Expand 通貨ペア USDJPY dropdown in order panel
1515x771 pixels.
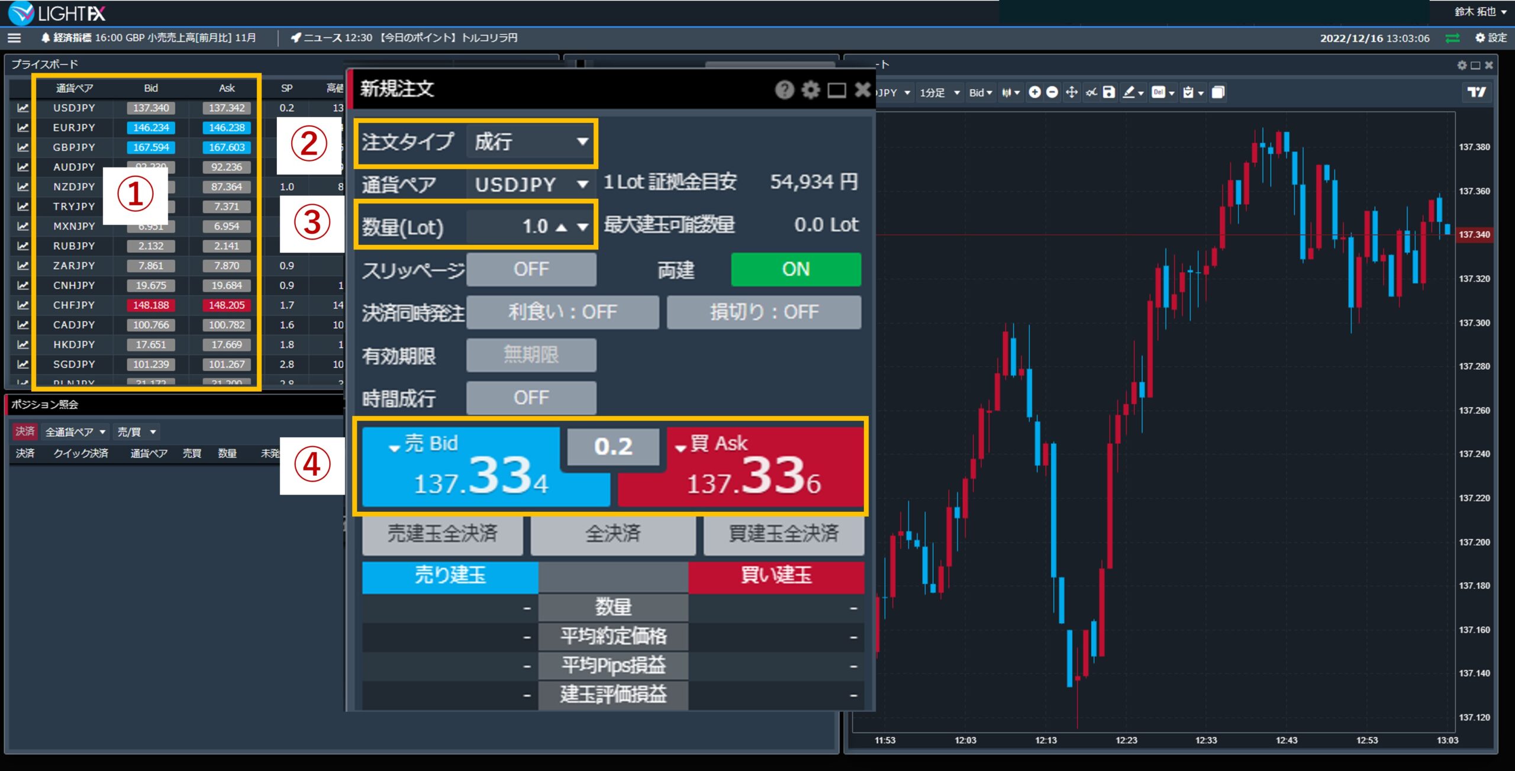531,185
